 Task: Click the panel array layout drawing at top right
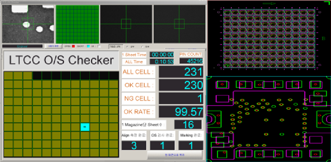click(269, 37)
